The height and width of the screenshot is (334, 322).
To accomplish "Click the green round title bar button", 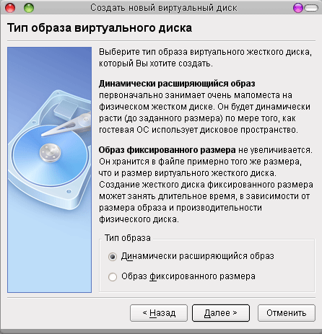I will (x=29, y=8).
